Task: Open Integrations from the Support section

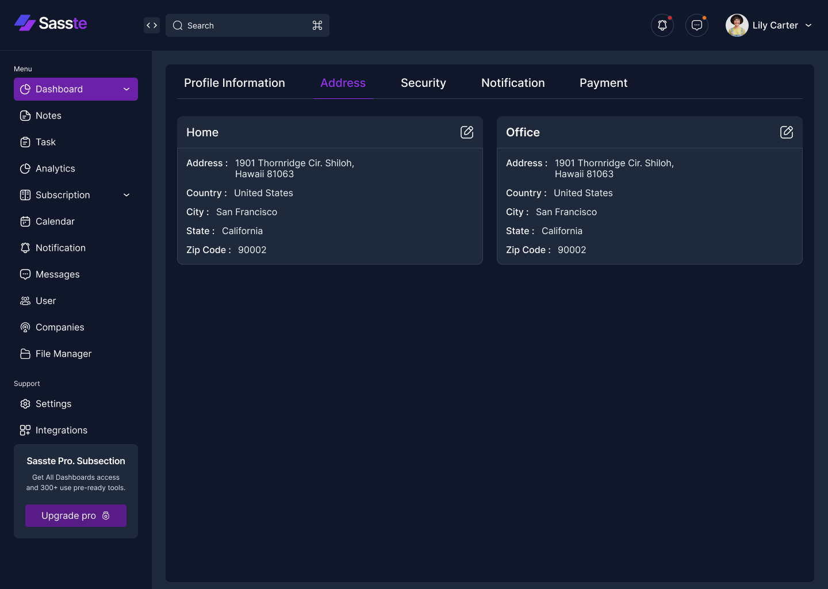Action: pos(61,430)
